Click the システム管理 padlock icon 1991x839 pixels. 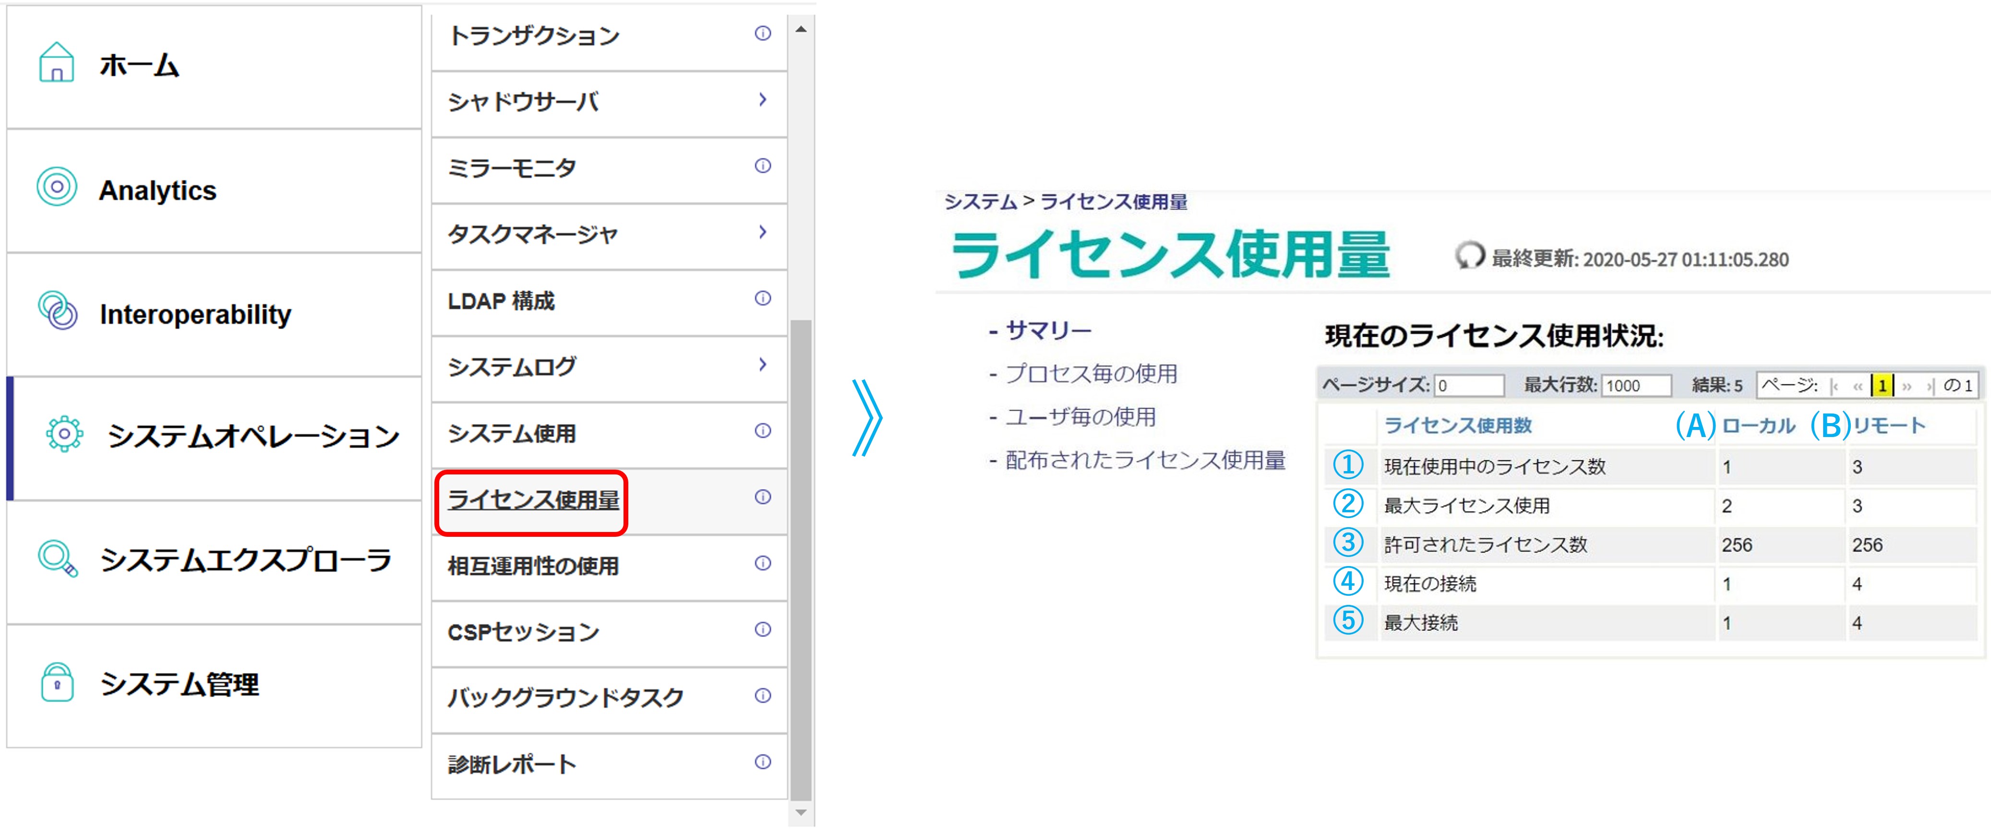(x=57, y=681)
